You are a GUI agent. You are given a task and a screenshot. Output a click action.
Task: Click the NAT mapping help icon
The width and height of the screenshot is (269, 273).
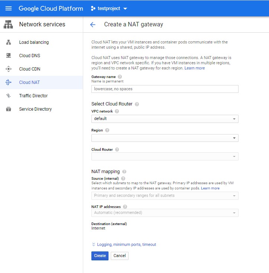124,172
